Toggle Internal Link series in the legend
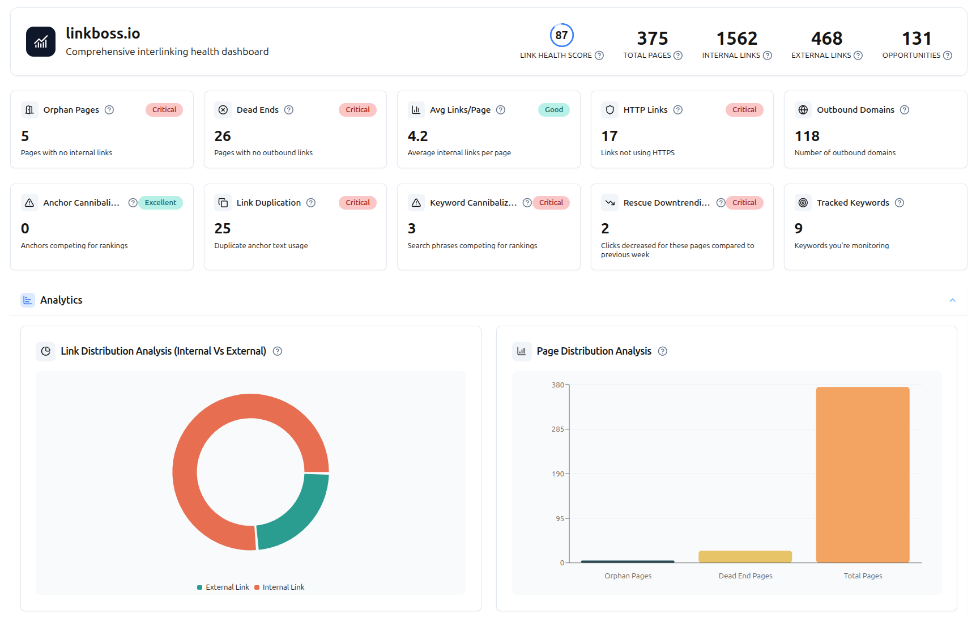The width and height of the screenshot is (976, 622). [x=280, y=587]
